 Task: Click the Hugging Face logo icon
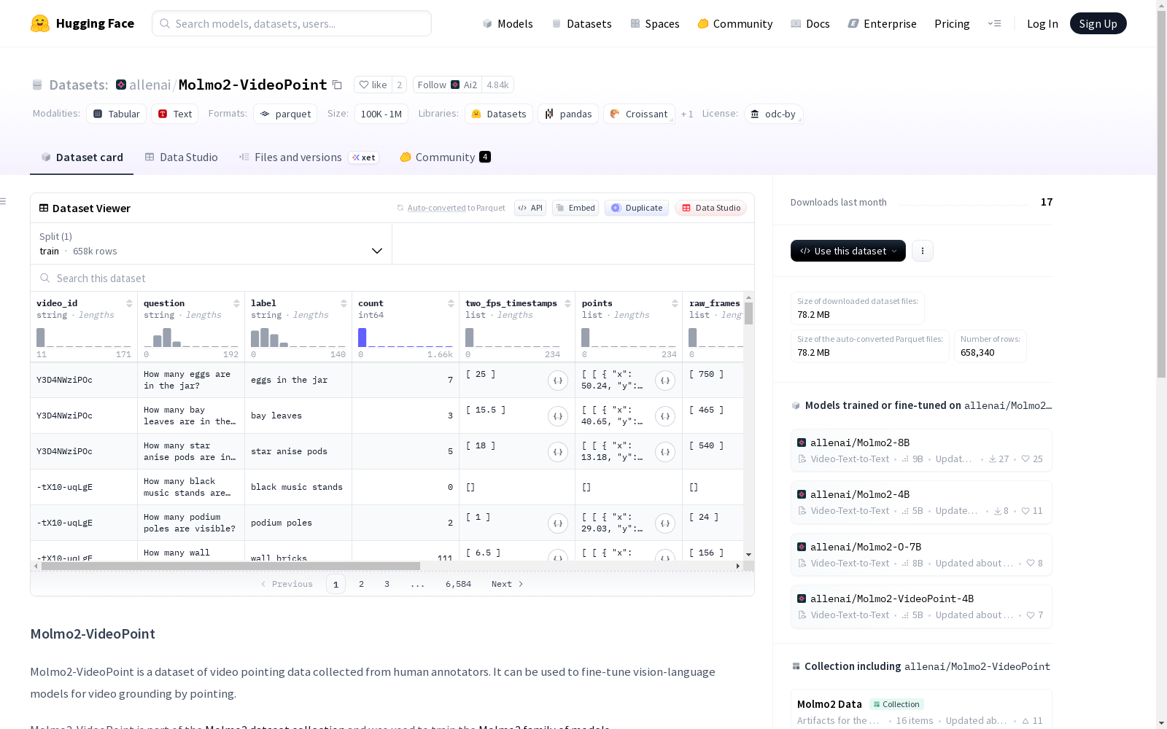[x=40, y=23]
